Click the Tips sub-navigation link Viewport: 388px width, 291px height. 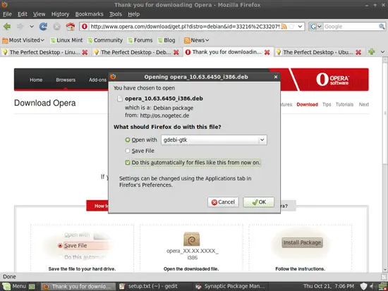(327, 104)
